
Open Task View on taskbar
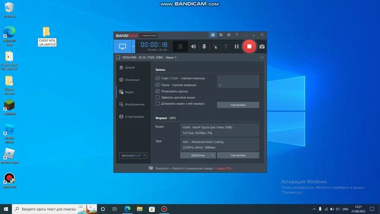pyautogui.click(x=115, y=209)
